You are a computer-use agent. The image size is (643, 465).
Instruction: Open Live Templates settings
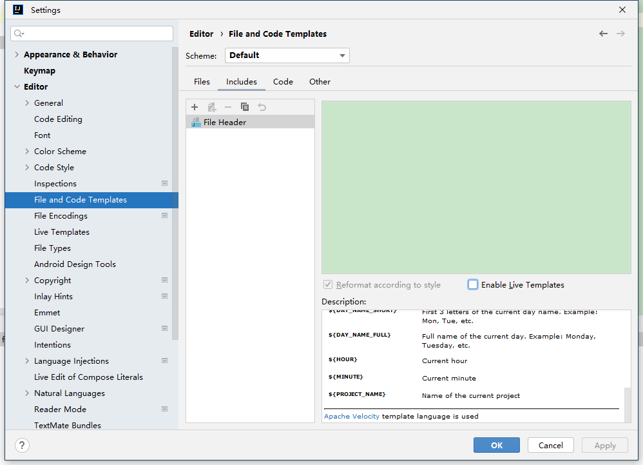61,232
